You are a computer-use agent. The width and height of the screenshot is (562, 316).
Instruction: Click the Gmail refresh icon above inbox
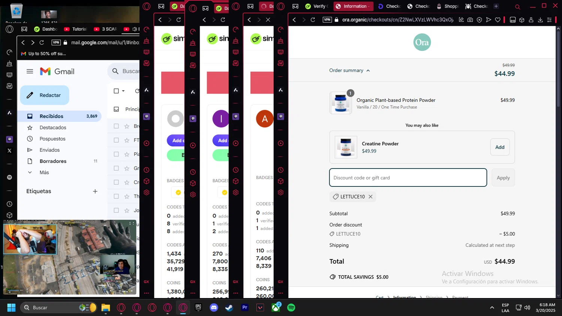coord(137,91)
